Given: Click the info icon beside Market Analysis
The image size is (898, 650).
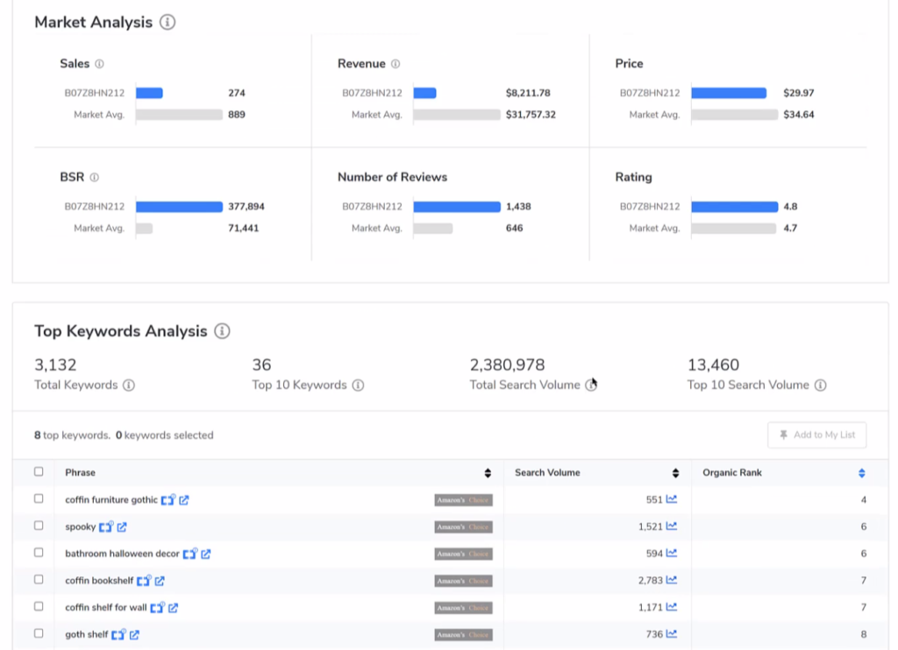Looking at the screenshot, I should pyautogui.click(x=167, y=22).
